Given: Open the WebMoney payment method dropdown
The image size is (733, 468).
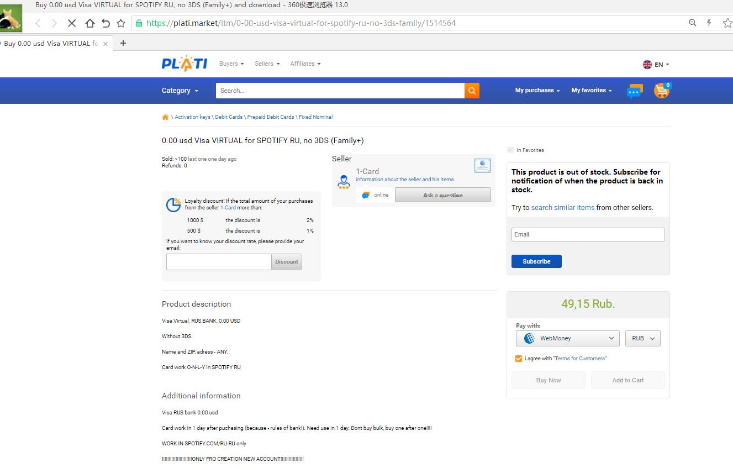Looking at the screenshot, I should coord(568,338).
